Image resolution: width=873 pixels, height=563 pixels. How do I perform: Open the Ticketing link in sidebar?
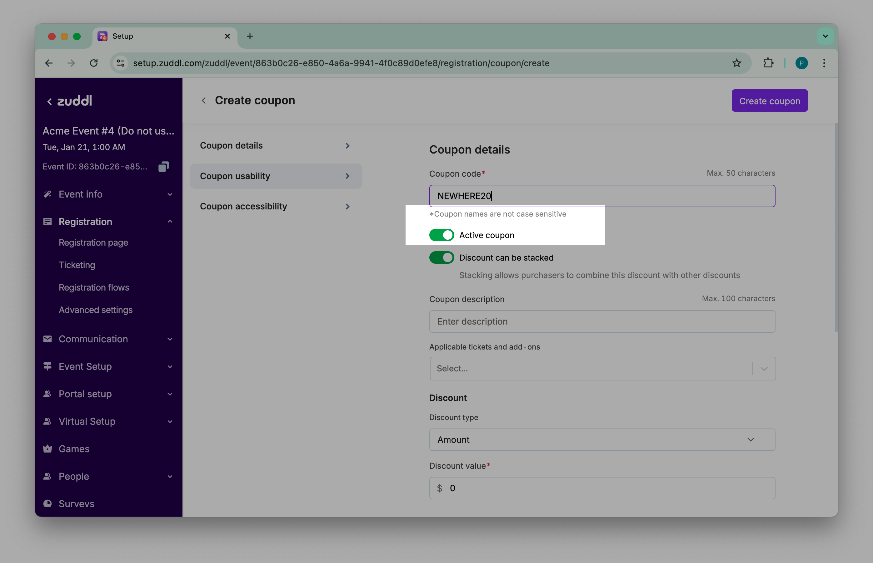(x=77, y=265)
